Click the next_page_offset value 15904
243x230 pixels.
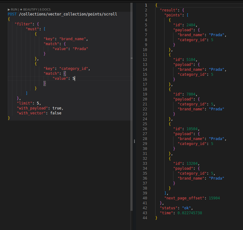click(214, 198)
